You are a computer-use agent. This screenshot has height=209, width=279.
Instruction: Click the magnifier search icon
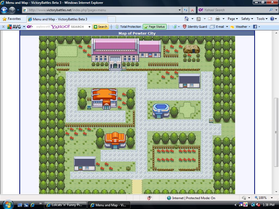coord(271,10)
